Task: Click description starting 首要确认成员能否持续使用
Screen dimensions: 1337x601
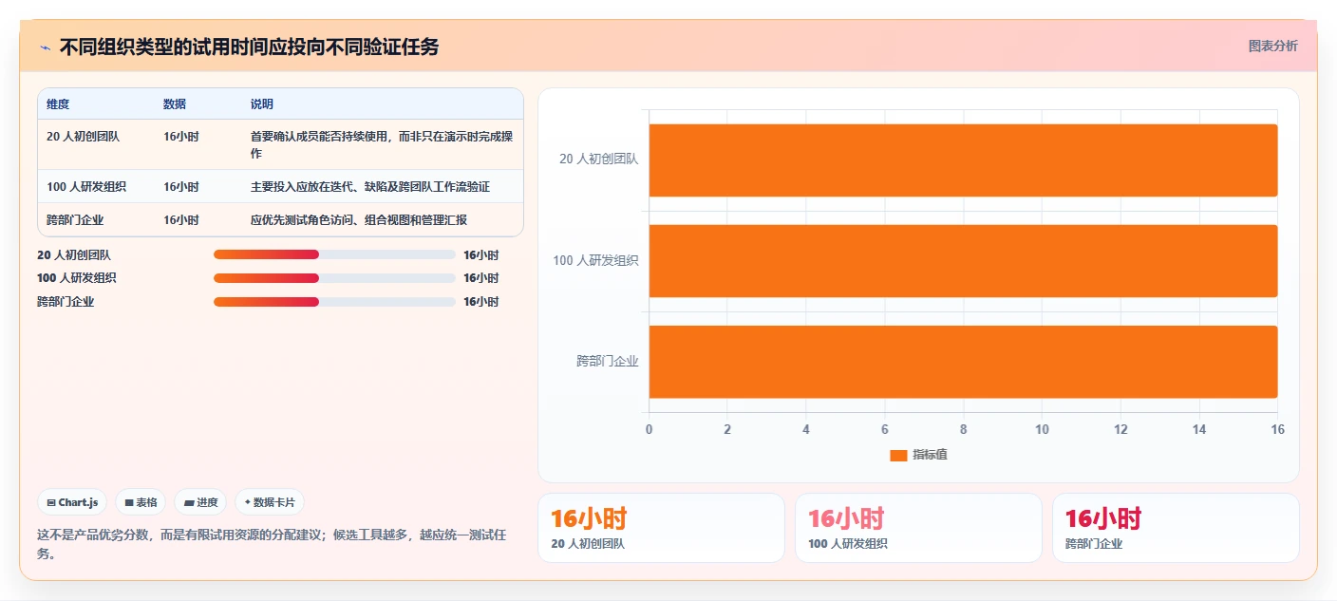Action: (x=382, y=144)
